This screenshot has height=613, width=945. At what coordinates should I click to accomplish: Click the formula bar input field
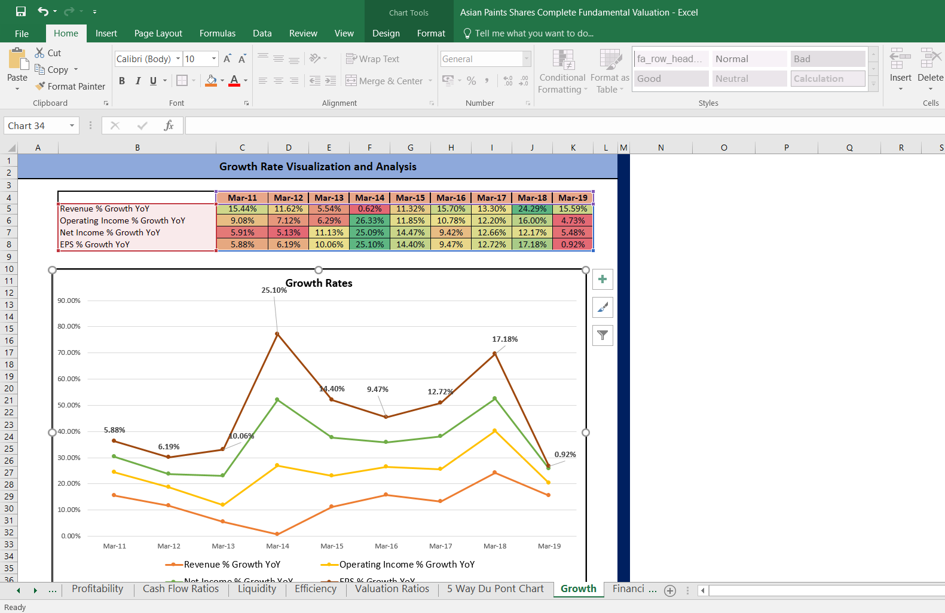click(565, 125)
